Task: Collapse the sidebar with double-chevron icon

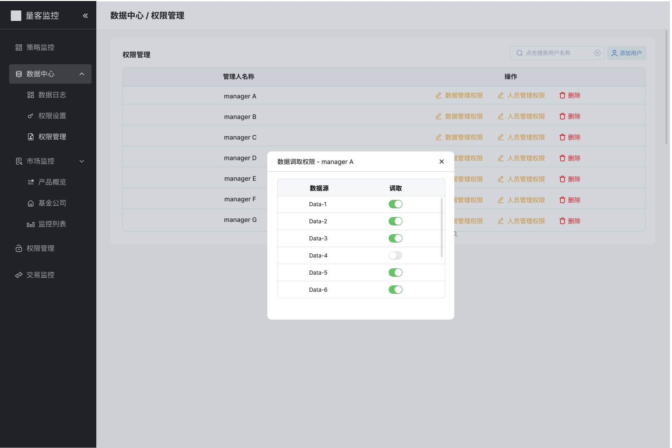Action: click(85, 16)
